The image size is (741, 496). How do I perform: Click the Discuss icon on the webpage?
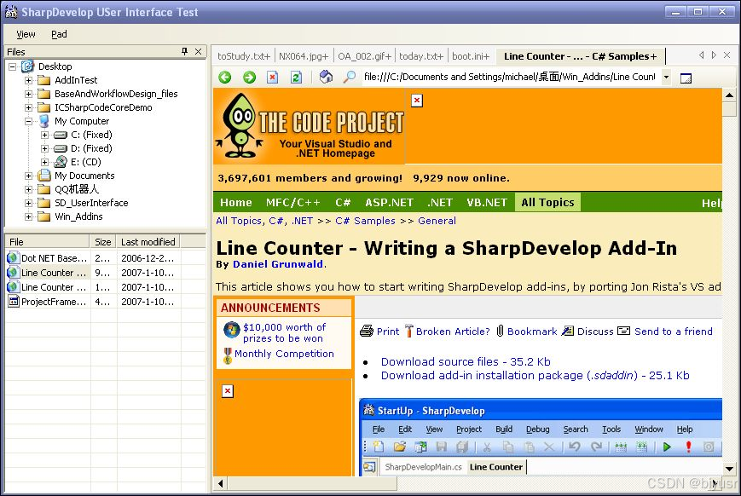click(x=570, y=332)
